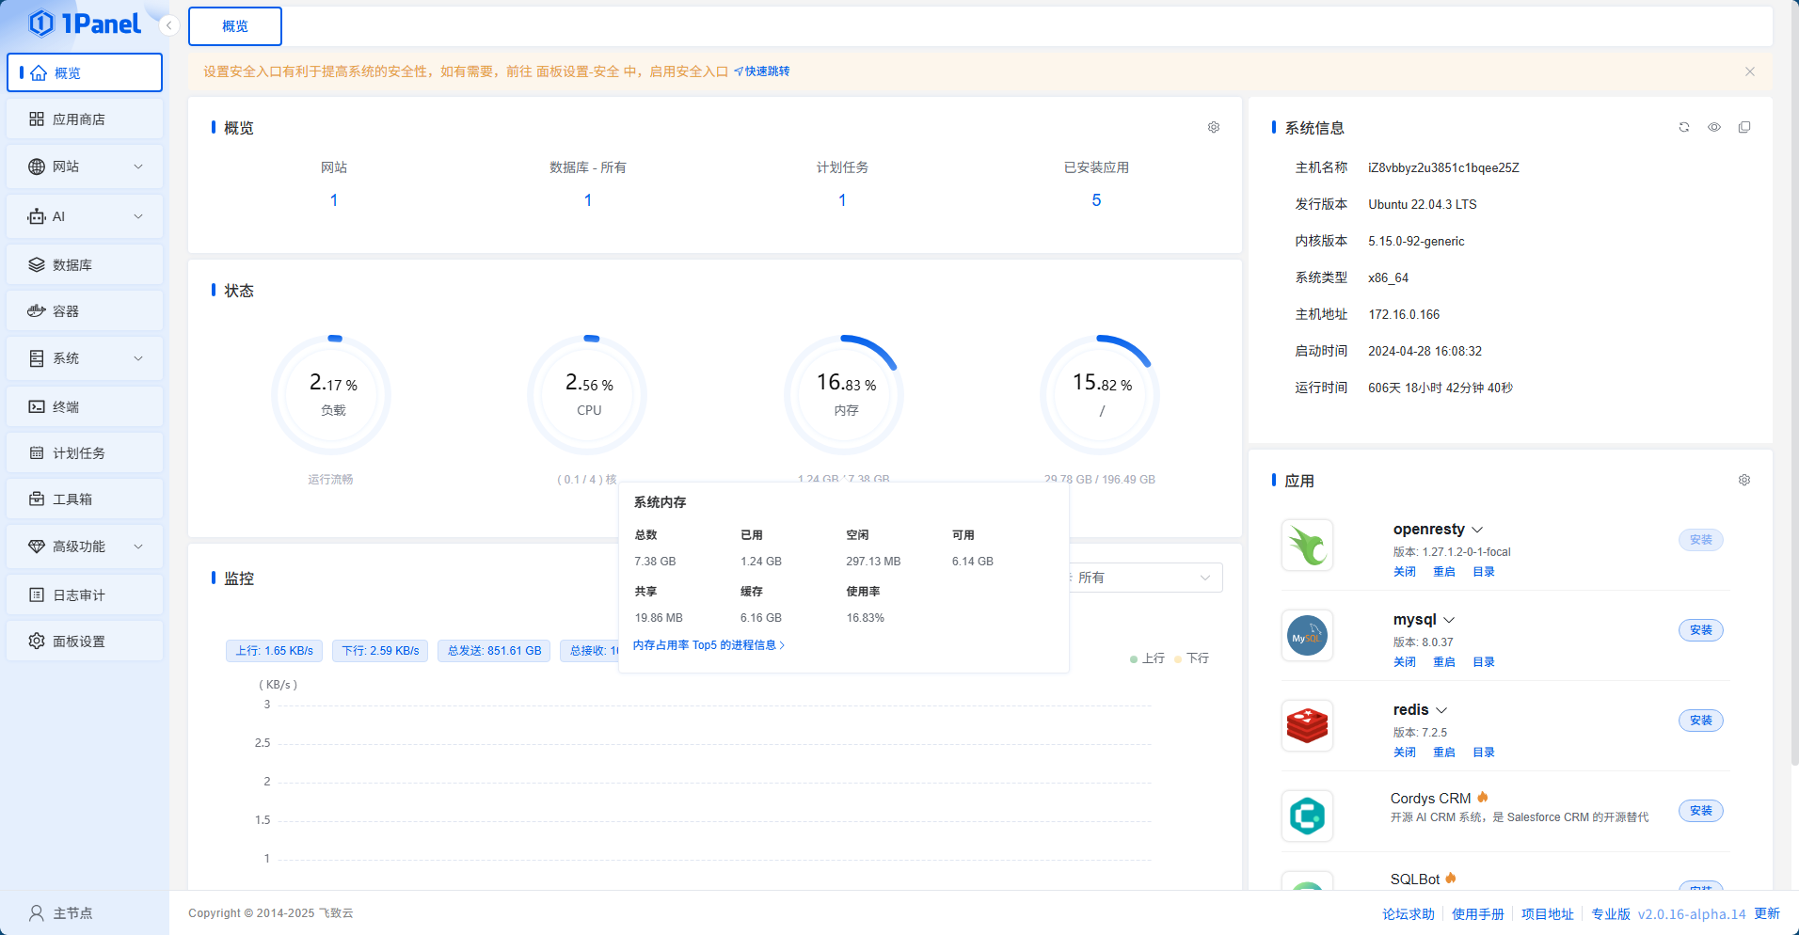Click the 快速跳转 link in banner
The width and height of the screenshot is (1799, 935).
tap(762, 71)
